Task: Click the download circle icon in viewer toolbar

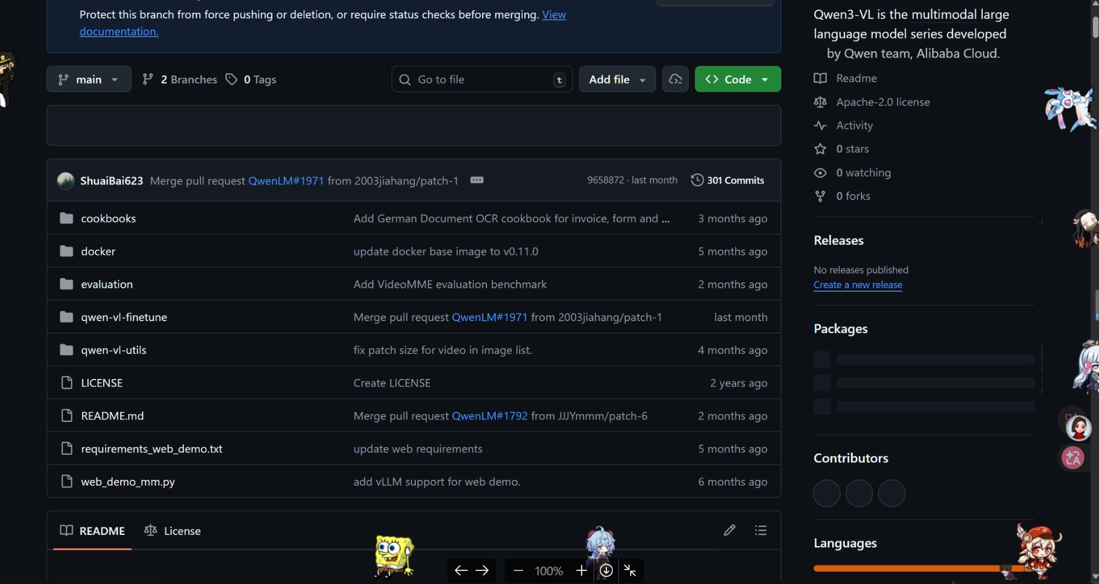Action: 606,570
